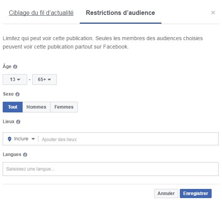Viewport: 222px width, 200px height.
Task: Click the info icon next to Âge
Action: point(15,67)
